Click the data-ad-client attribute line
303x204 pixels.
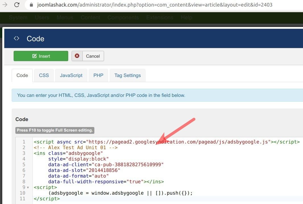(106, 165)
